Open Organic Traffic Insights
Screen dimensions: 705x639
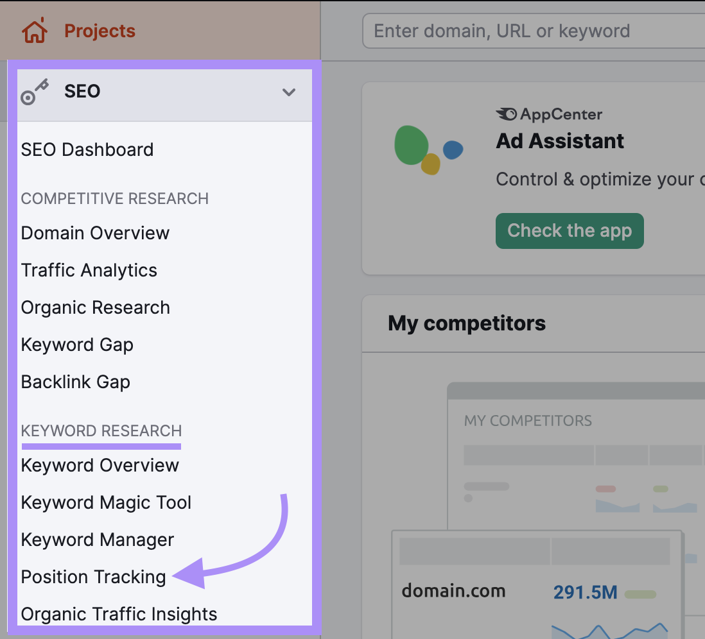click(119, 614)
